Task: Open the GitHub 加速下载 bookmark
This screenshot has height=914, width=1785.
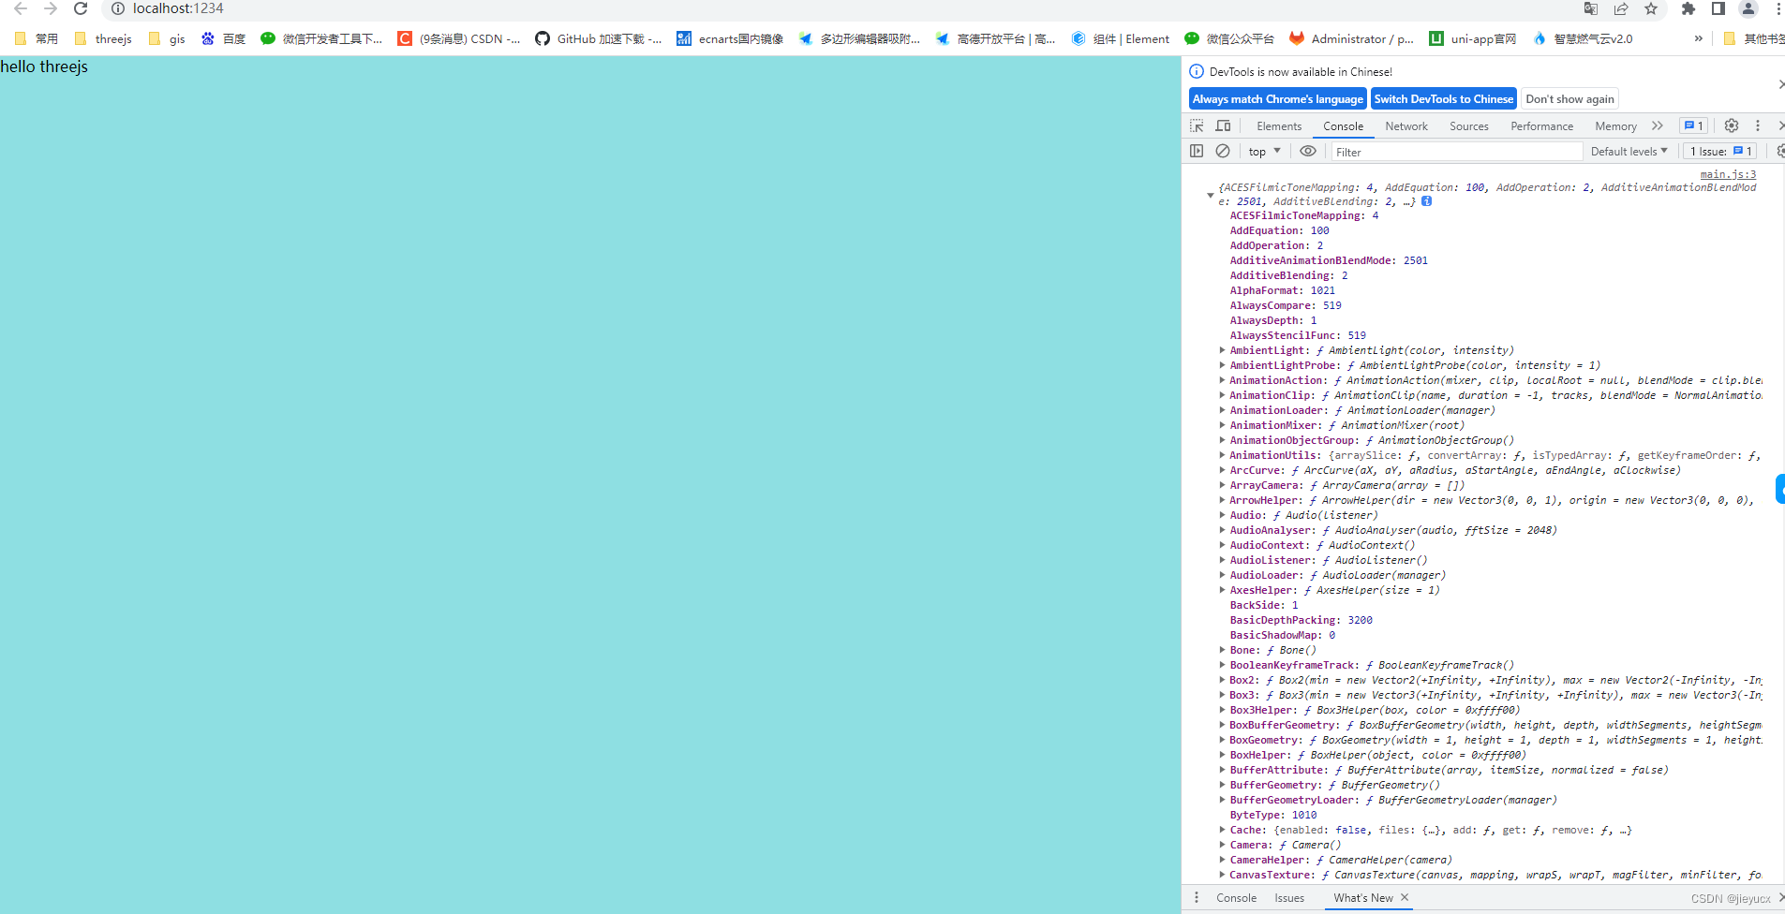Action: [598, 38]
